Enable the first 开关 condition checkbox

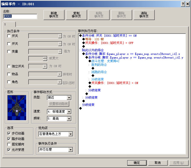[x=9, y=36]
